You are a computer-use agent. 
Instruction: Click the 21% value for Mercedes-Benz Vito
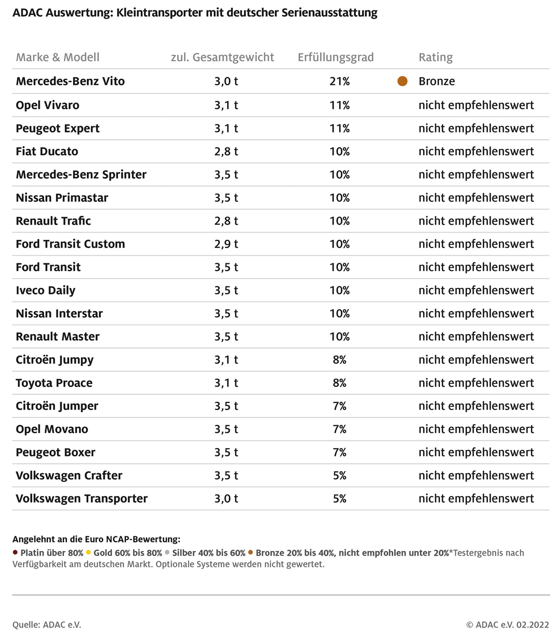(x=340, y=82)
